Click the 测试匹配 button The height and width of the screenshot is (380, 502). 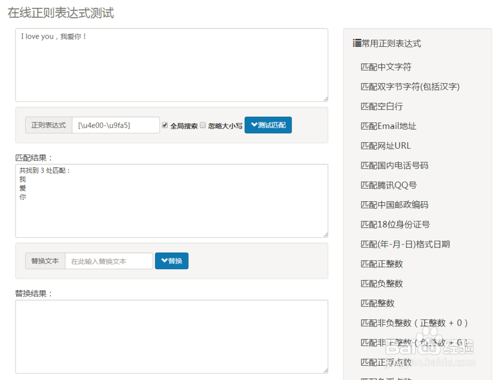268,125
